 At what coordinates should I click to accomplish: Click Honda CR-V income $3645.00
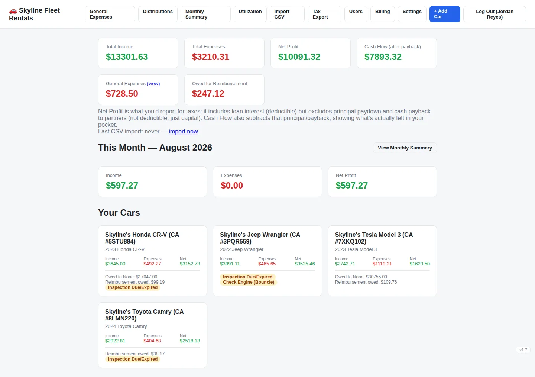[115, 264]
